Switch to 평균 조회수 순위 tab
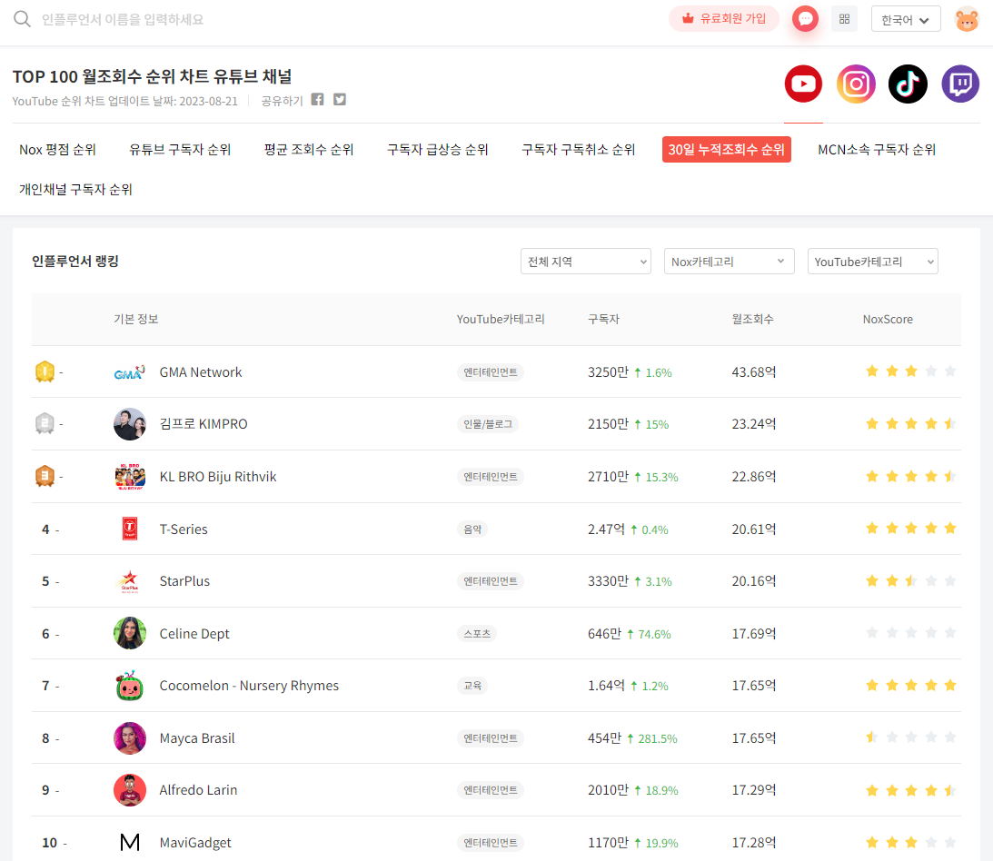The width and height of the screenshot is (993, 861). (309, 150)
